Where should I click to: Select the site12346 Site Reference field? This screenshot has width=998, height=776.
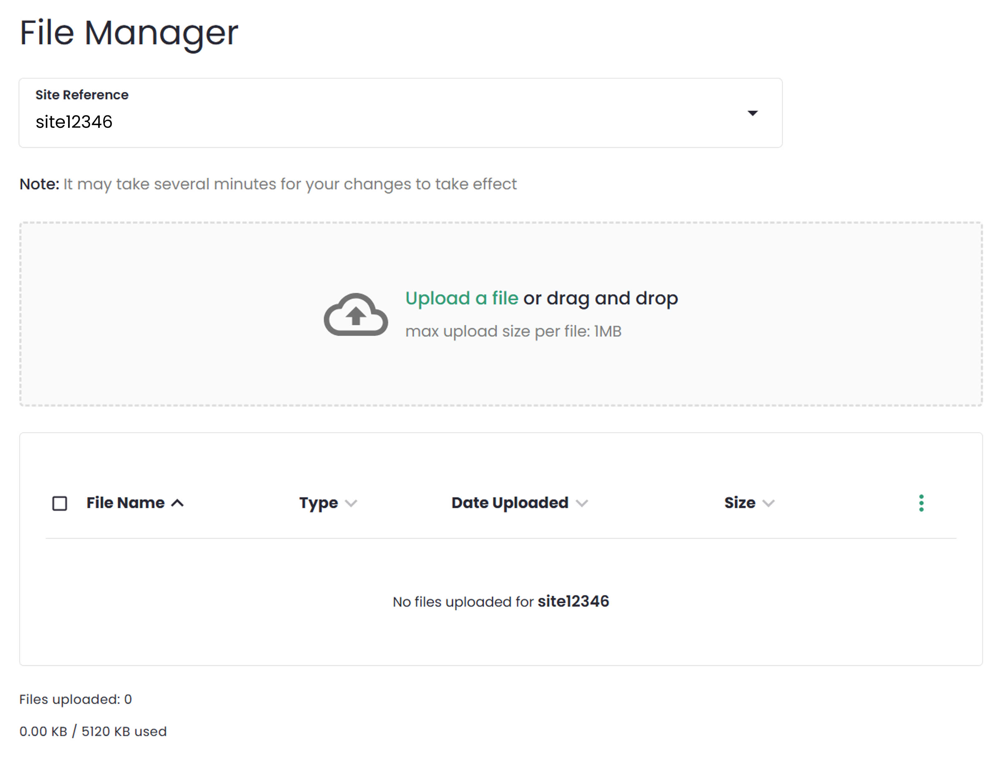pos(400,113)
